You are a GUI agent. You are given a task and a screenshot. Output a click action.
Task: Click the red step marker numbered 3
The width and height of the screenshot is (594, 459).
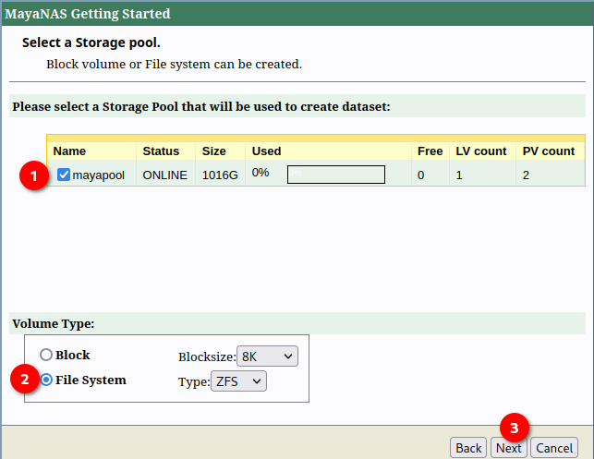pyautogui.click(x=515, y=427)
